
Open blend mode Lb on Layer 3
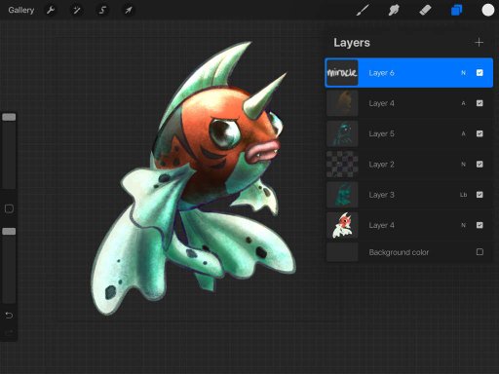[x=463, y=195]
